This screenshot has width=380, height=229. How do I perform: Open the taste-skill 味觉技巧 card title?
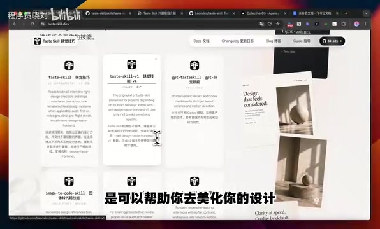[69, 78]
